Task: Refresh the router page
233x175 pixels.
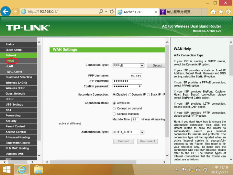Action: (112, 11)
